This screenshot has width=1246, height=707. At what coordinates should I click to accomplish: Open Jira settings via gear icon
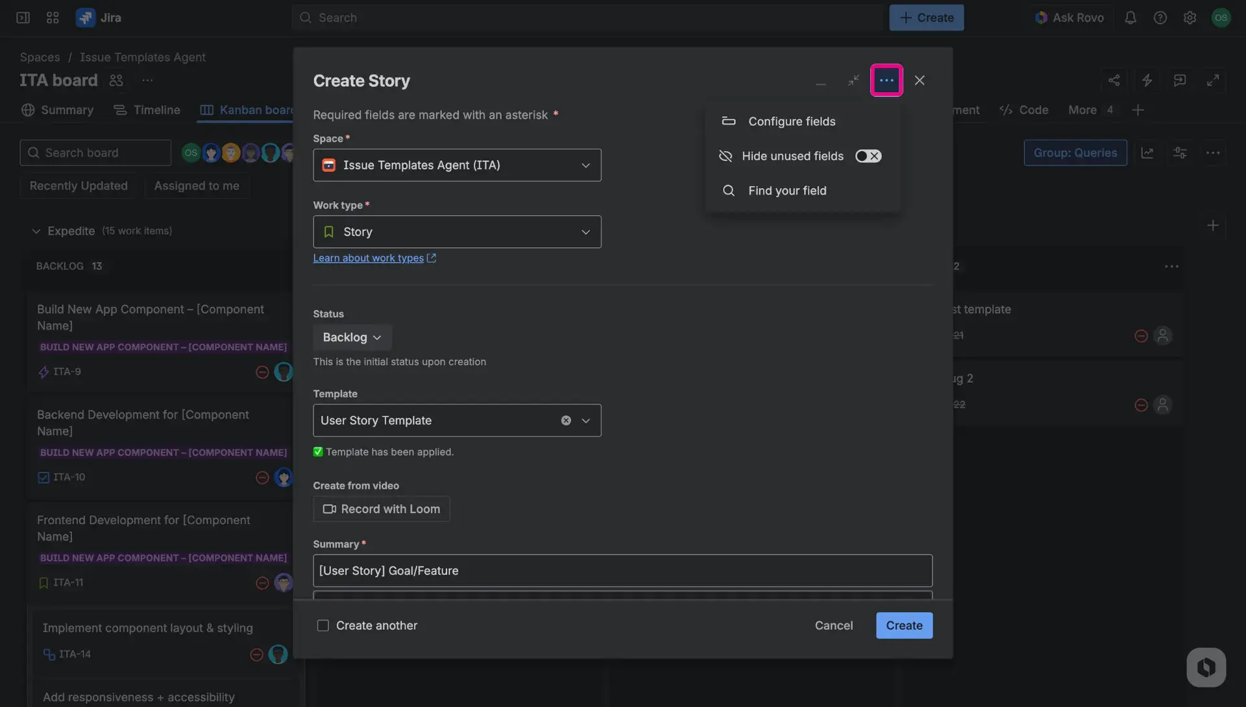coord(1190,18)
